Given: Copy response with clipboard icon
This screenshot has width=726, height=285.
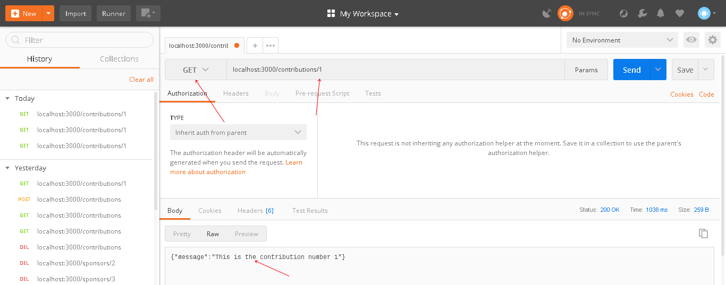Looking at the screenshot, I should coord(703,234).
